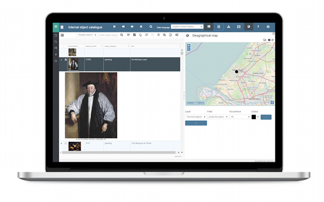Jump to the first record

point(114,27)
